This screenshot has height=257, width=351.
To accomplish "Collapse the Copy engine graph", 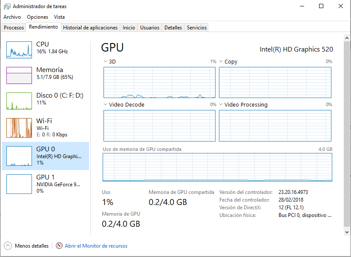I will click(x=220, y=61).
